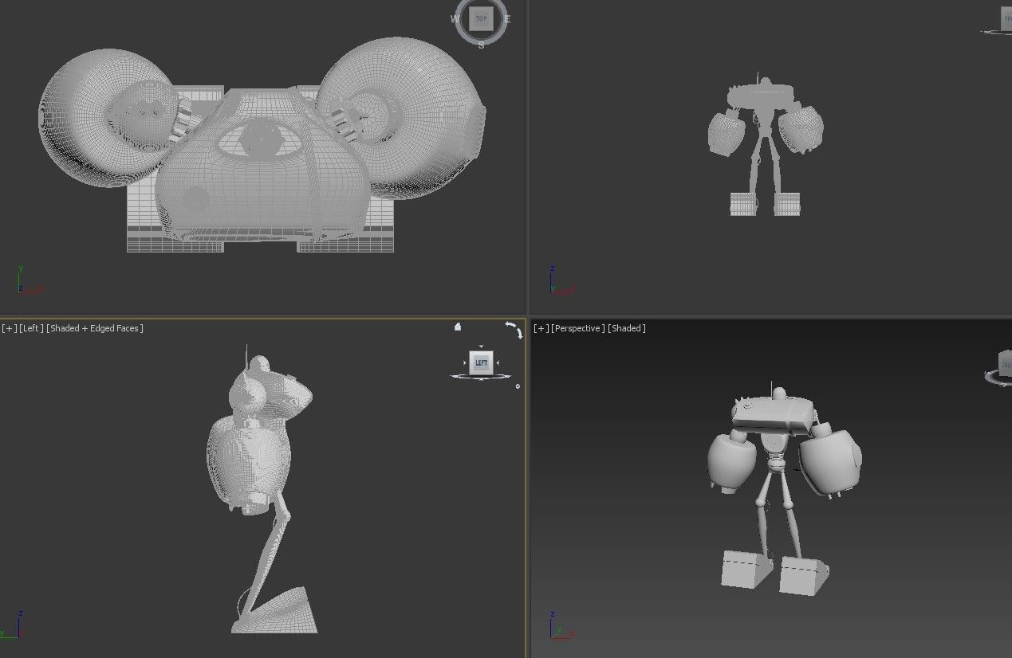
Task: Roll view counterclockwise with ViewCube curved arrow
Action: [x=510, y=325]
